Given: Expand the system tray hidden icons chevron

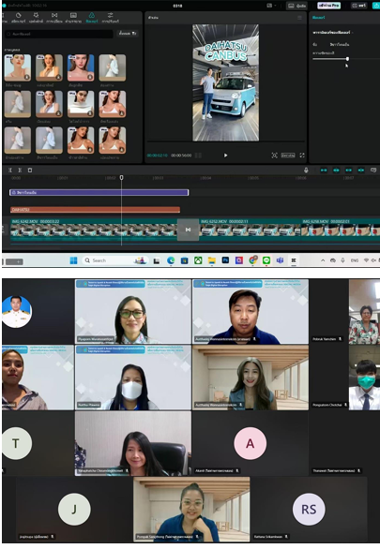Looking at the screenshot, I should pyautogui.click(x=323, y=260).
